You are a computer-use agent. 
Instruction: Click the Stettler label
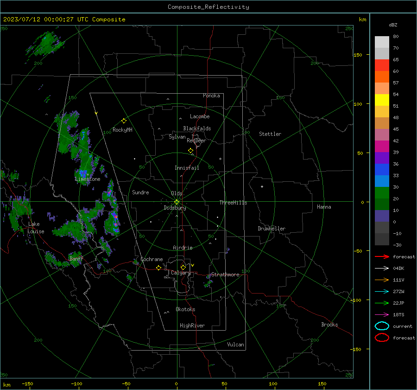click(270, 134)
